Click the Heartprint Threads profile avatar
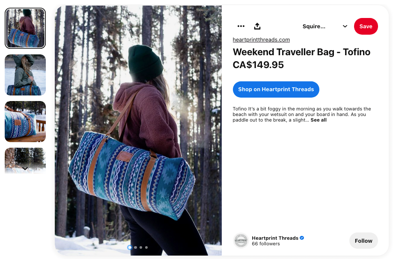 pyautogui.click(x=241, y=241)
